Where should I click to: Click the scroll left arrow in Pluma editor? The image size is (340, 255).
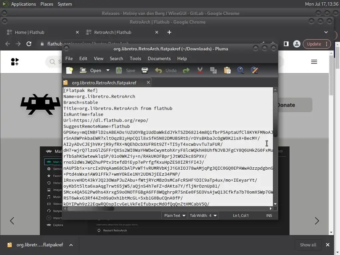click(x=65, y=209)
